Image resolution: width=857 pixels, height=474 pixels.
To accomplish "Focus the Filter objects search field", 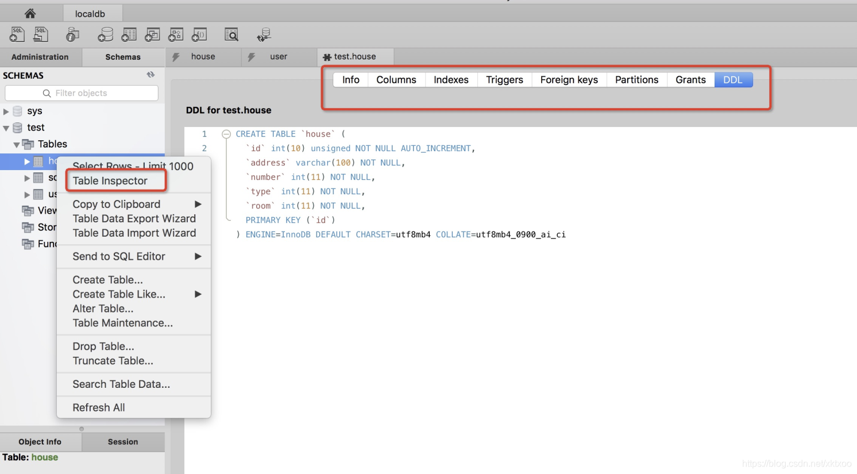I will (x=82, y=93).
